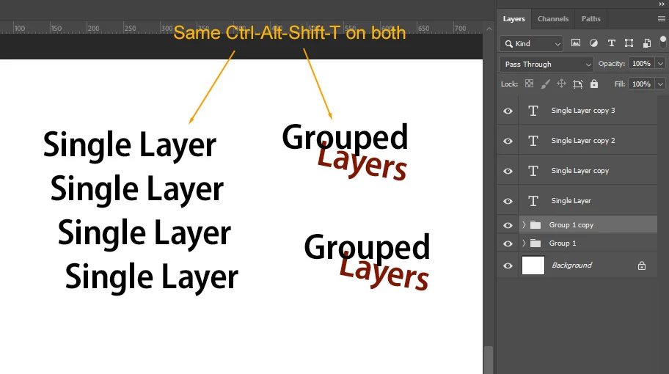Filter for shape layers icon
669x374 pixels.
point(629,43)
